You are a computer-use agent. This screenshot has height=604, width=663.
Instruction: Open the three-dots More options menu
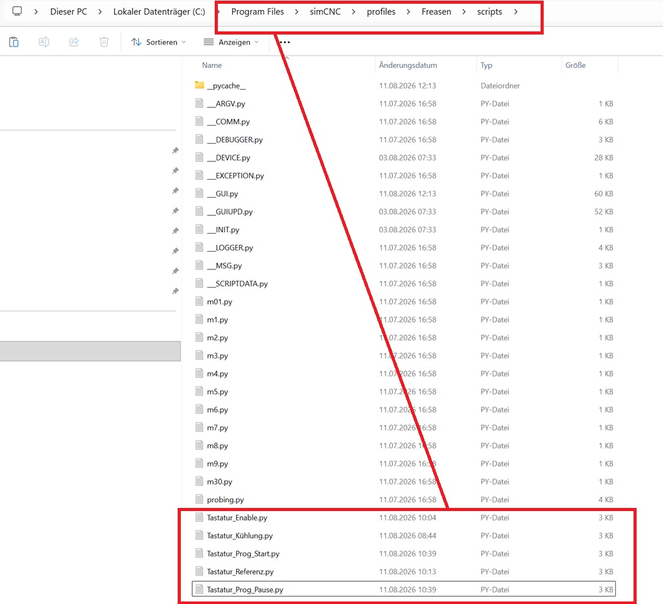click(x=285, y=42)
